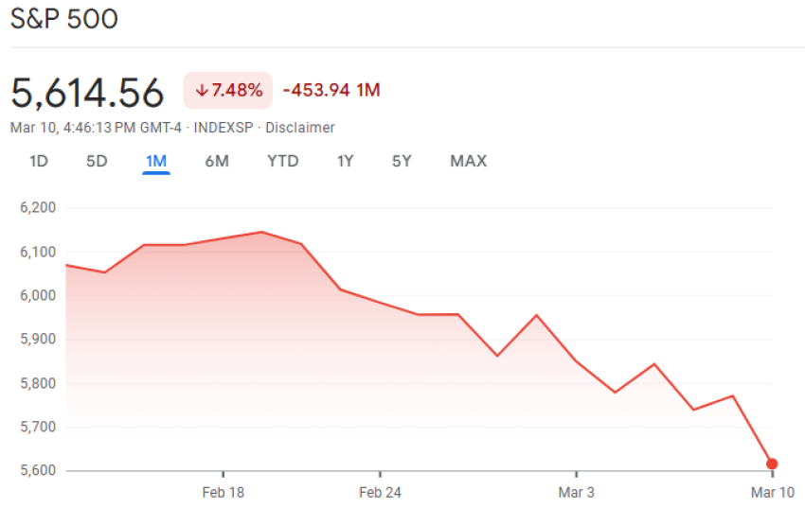Click the red endpoint dot on the chart

coord(772,464)
